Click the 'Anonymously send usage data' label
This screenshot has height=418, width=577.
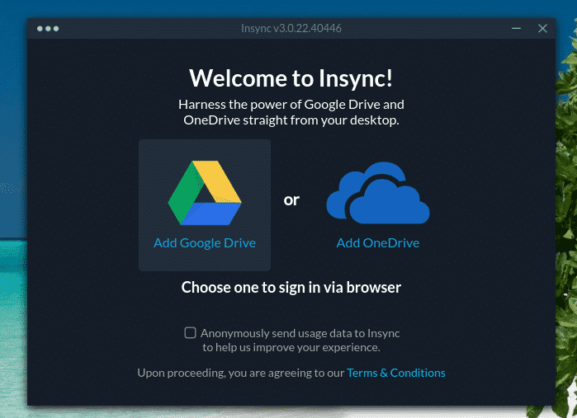pyautogui.click(x=300, y=340)
